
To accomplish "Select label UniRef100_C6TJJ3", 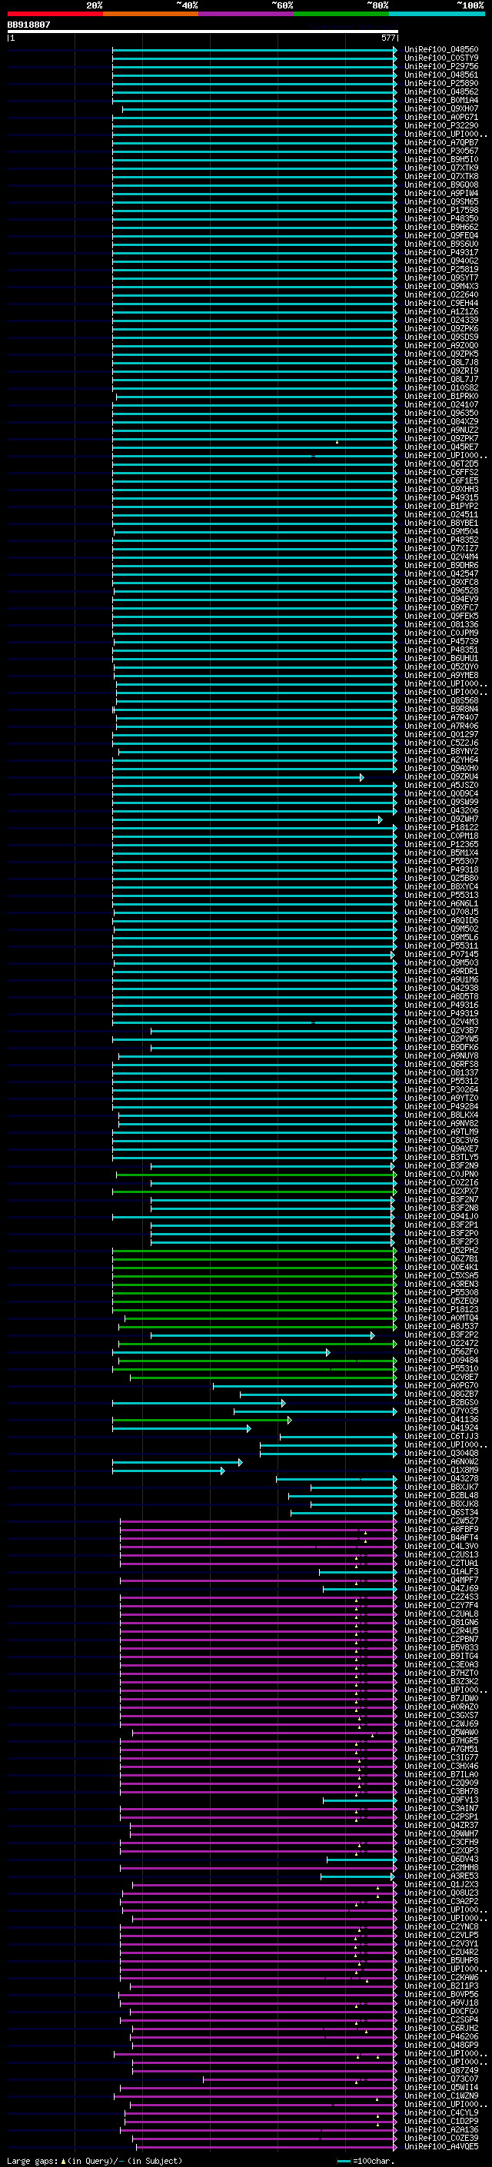I will pyautogui.click(x=441, y=1436).
